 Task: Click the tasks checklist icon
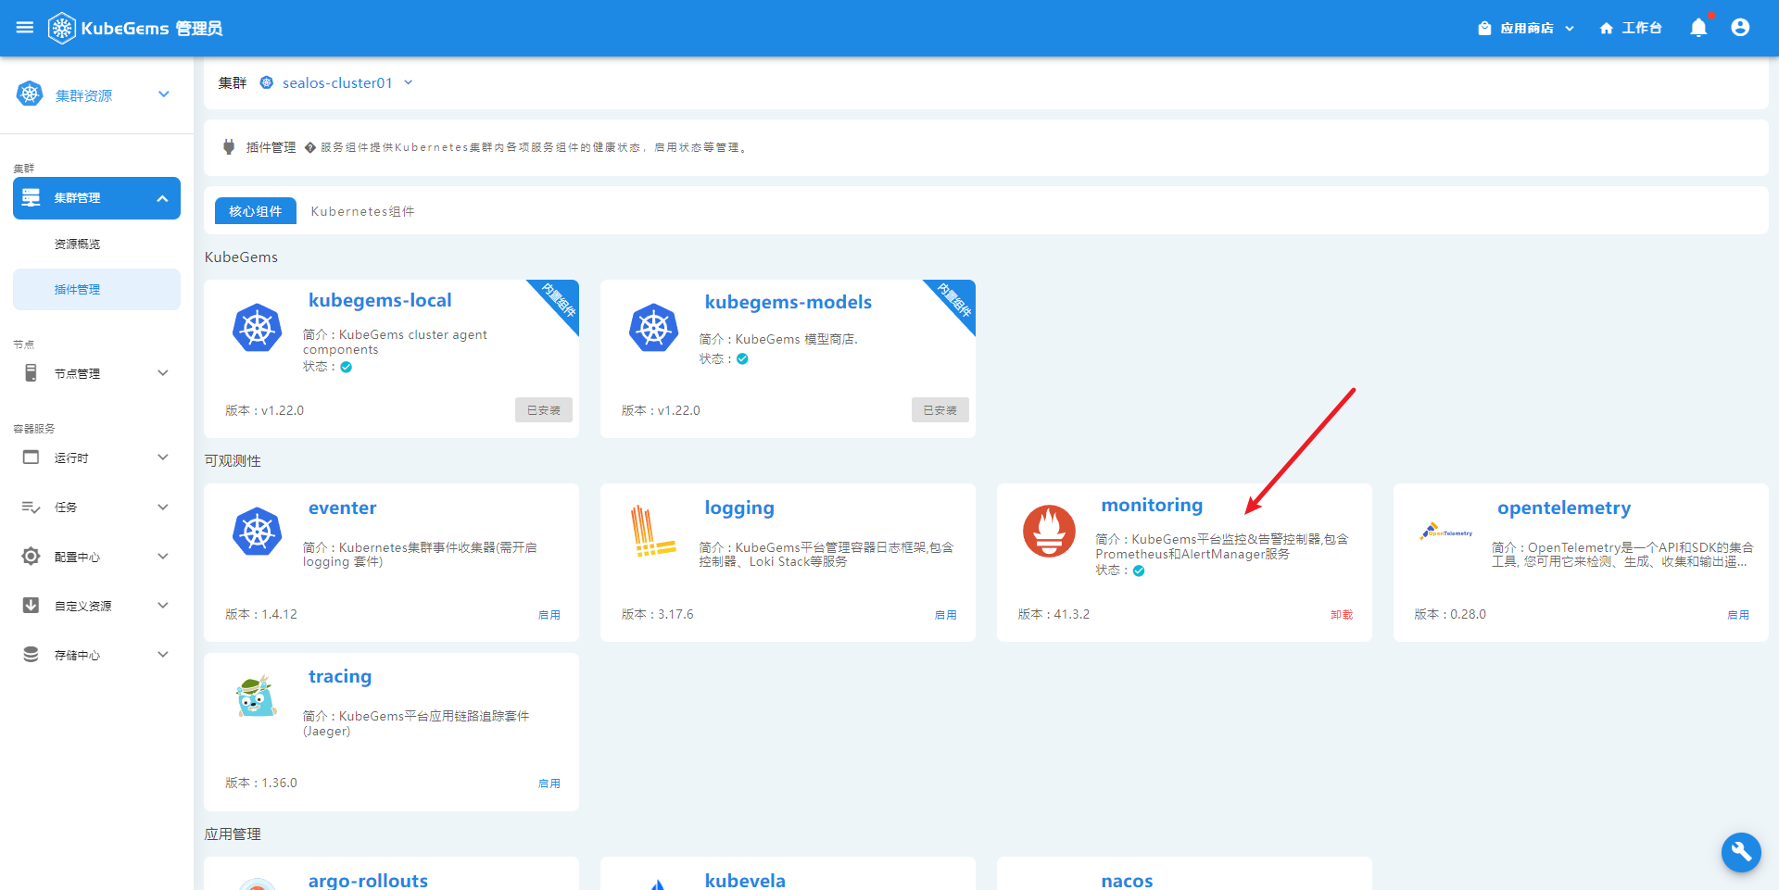(31, 507)
